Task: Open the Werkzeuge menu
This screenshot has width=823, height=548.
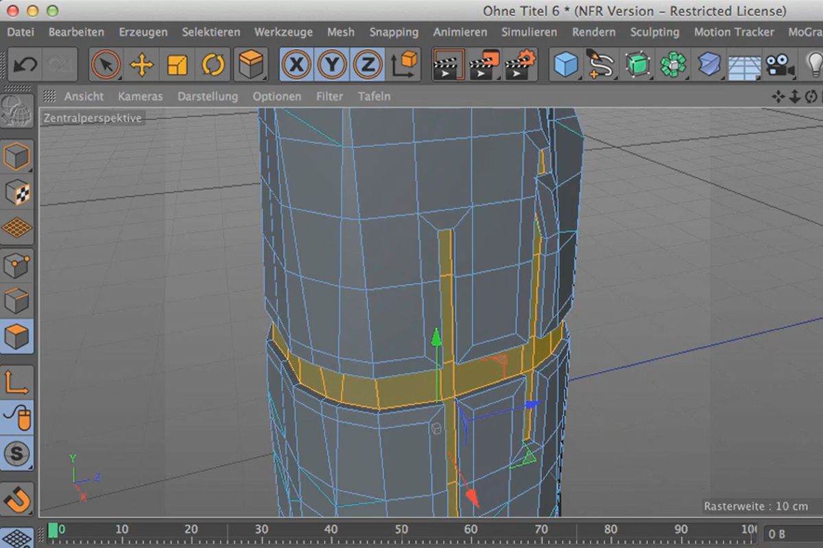Action: tap(283, 32)
